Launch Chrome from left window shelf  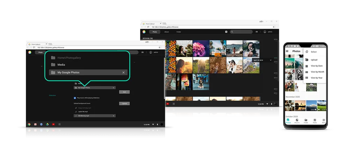(x=29, y=124)
